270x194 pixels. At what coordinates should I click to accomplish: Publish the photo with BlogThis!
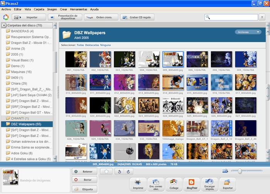pos(192,184)
